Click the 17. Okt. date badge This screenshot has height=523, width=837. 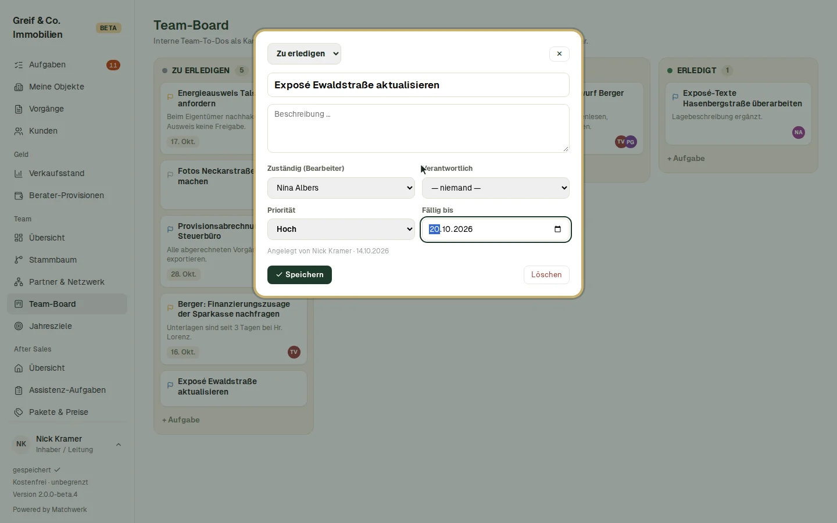tap(183, 142)
